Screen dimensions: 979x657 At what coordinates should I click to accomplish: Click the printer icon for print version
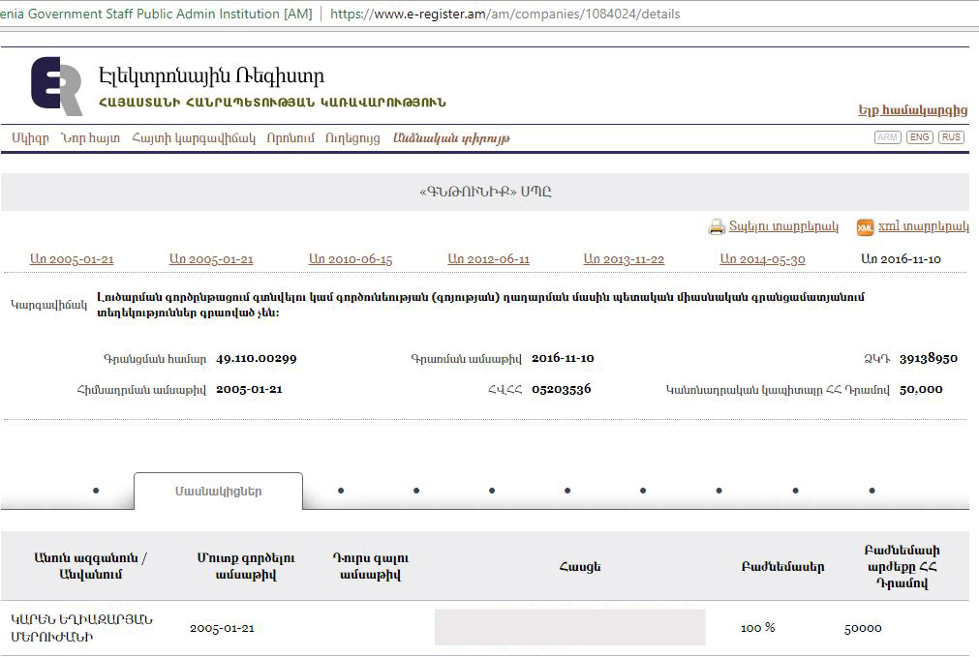(717, 227)
